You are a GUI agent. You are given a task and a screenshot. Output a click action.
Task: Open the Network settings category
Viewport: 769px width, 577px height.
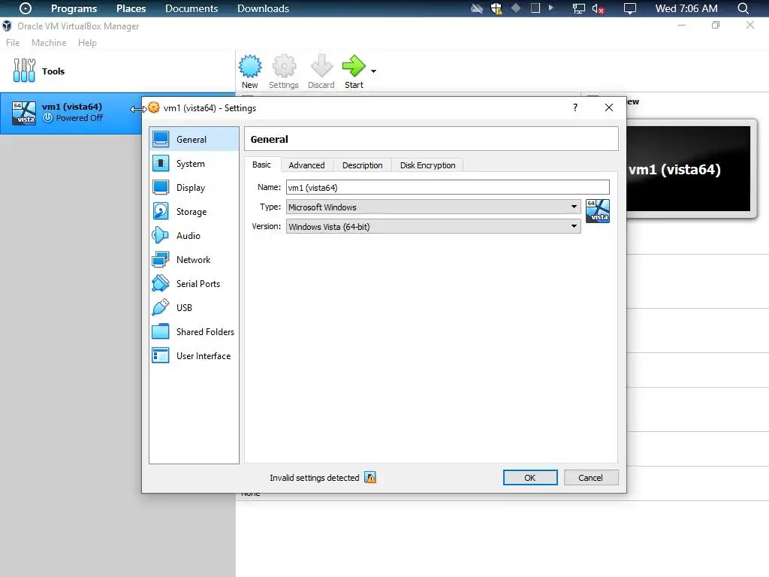pyautogui.click(x=194, y=259)
